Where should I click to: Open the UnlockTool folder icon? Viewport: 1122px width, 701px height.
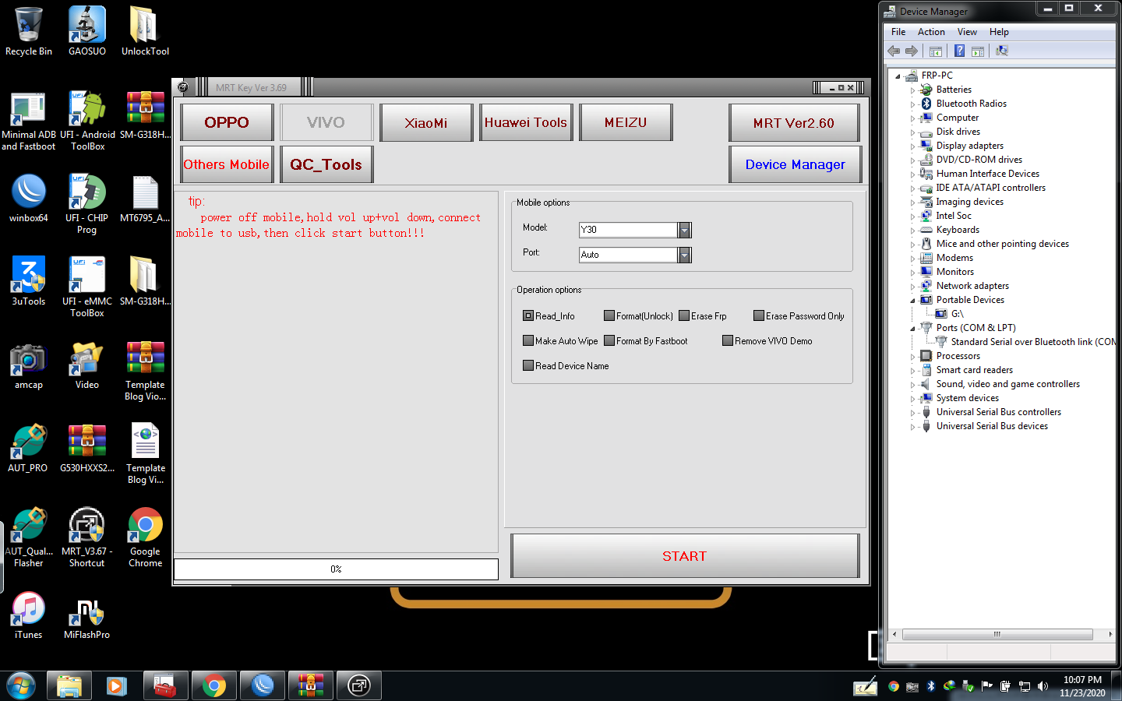[x=145, y=31]
